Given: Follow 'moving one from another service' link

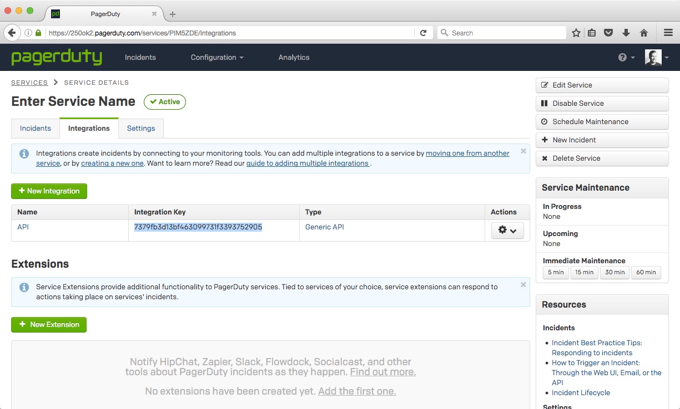Looking at the screenshot, I should (467, 153).
